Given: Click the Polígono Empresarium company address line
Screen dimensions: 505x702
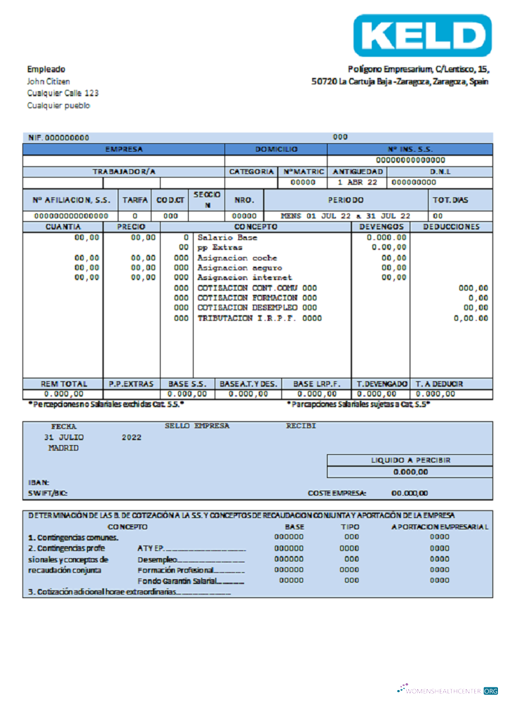Looking at the screenshot, I should pos(418,69).
